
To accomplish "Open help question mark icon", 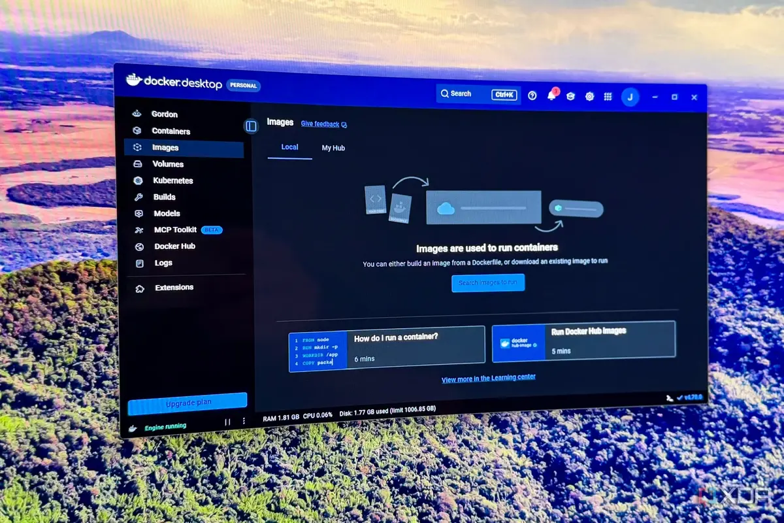I will point(532,95).
